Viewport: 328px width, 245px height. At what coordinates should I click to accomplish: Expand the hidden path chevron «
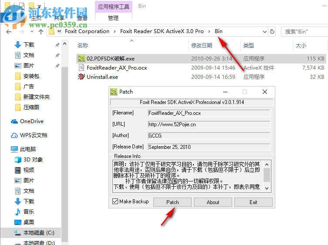pos(59,31)
